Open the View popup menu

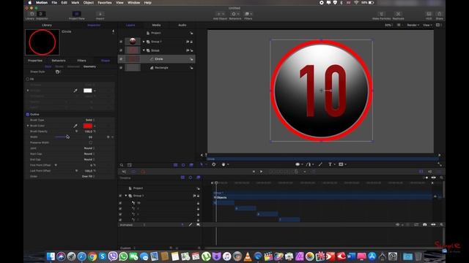pyautogui.click(x=427, y=26)
